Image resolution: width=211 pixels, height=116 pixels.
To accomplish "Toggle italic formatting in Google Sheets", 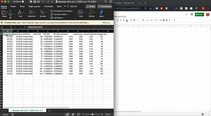I will pyautogui.click(x=121, y=20).
